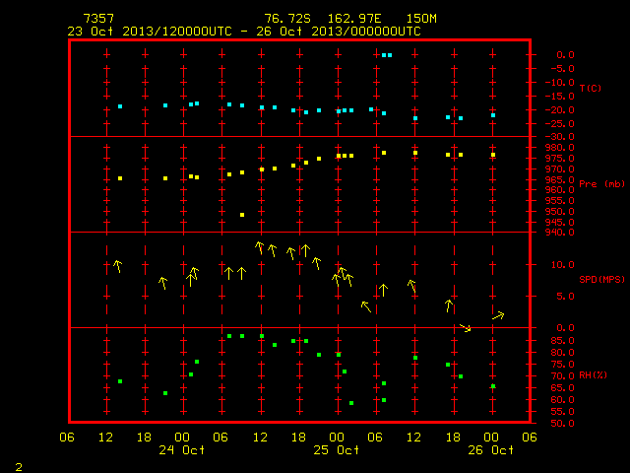Click the rightmost wind arrow pointing east
The height and width of the screenshot is (473, 630).
498,315
